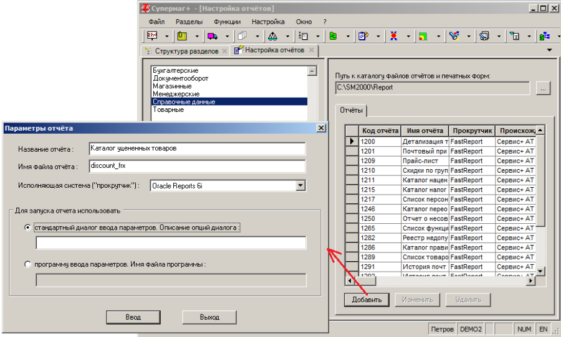Image resolution: width=561 pixels, height=337 pixels.
Task: Select the Отчёты tab
Action: (351, 110)
